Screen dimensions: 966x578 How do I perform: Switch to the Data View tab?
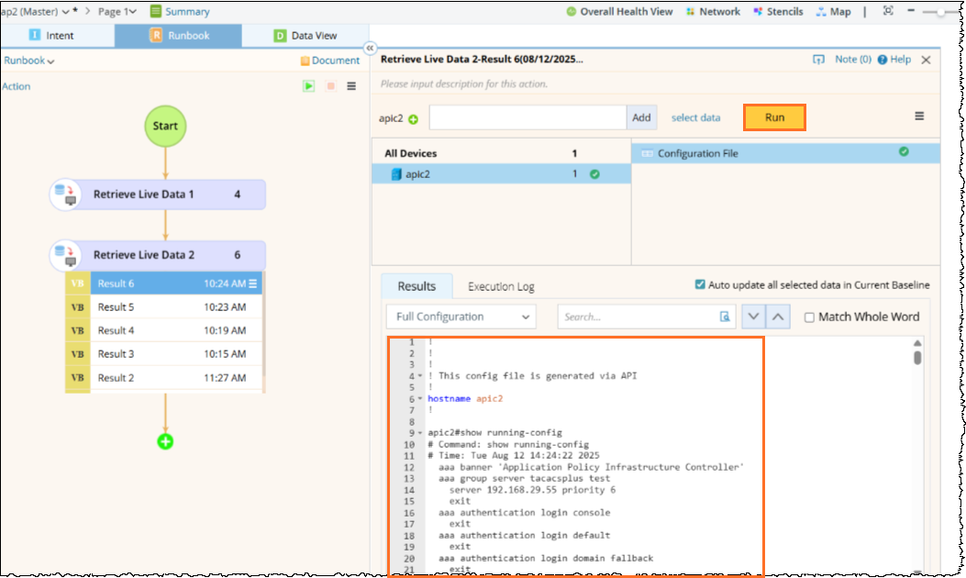tap(305, 36)
